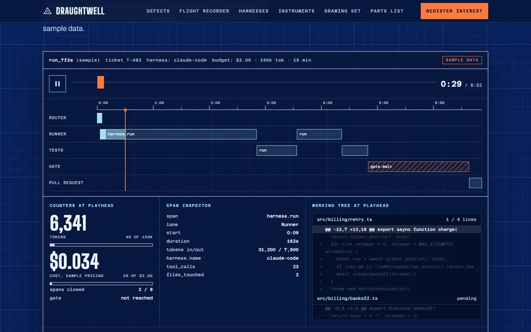The image size is (531, 332).
Task: Click the Register Interest button
Action: pyautogui.click(x=454, y=11)
